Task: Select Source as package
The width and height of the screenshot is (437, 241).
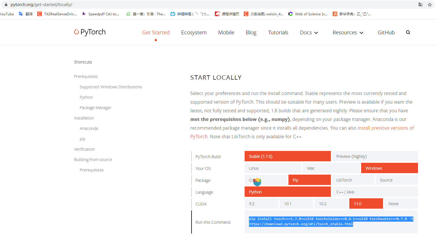Action: tap(397, 180)
